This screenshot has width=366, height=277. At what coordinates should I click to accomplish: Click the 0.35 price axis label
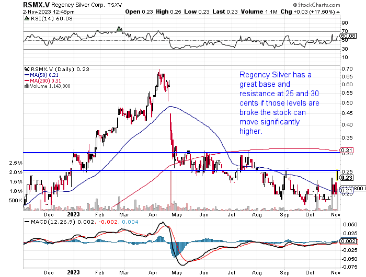pos(347,137)
